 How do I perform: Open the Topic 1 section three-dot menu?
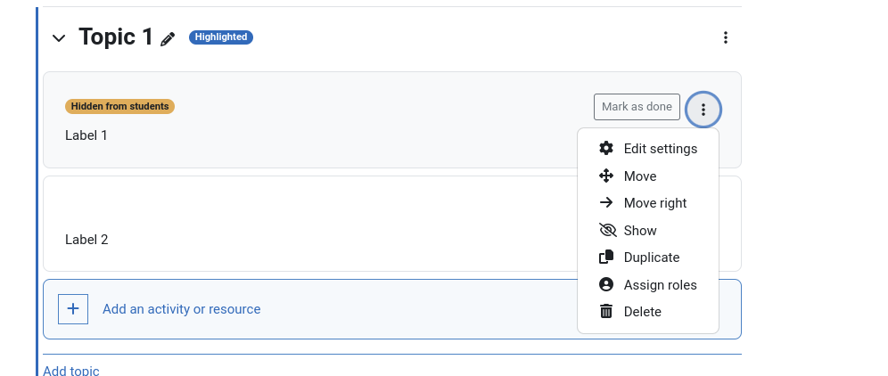click(x=726, y=38)
